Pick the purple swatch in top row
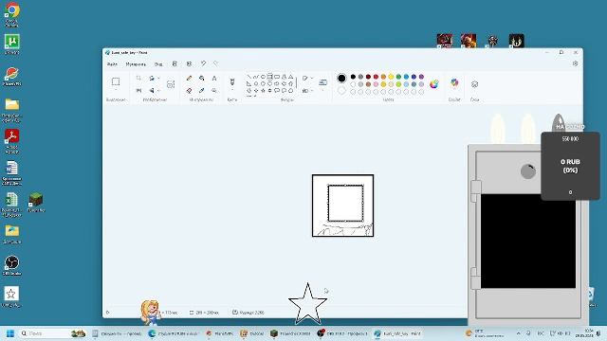607x341 pixels. pyautogui.click(x=421, y=77)
